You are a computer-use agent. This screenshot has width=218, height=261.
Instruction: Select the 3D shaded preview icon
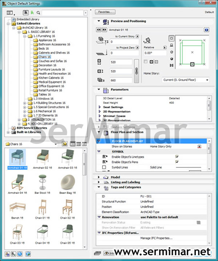point(171,59)
